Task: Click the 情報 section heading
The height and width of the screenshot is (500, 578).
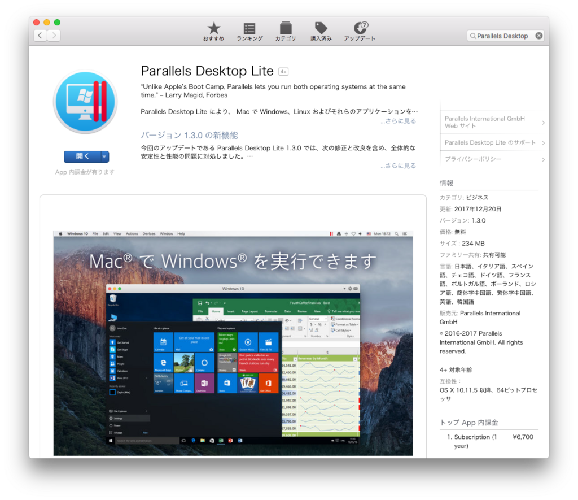Action: pyautogui.click(x=446, y=183)
